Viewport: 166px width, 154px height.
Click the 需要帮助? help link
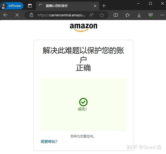(x=49, y=142)
